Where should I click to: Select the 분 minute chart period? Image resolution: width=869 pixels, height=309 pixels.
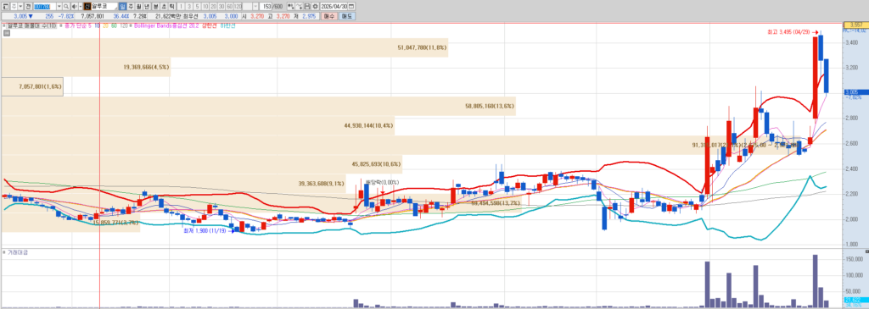coord(156,6)
